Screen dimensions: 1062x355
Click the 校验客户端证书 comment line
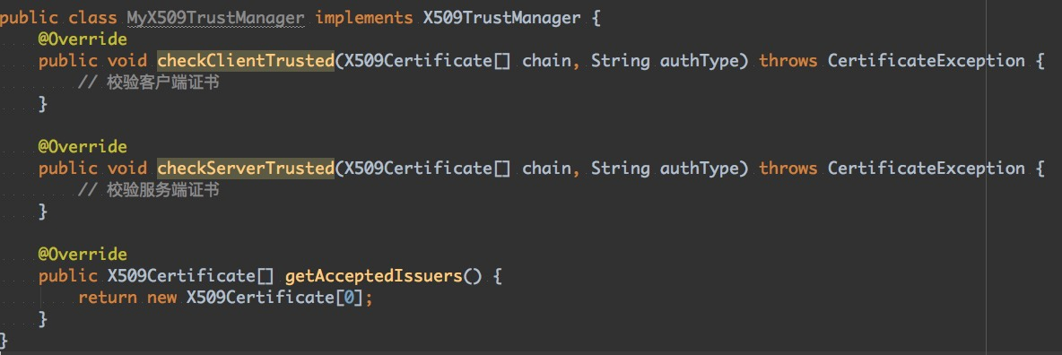[x=148, y=83]
